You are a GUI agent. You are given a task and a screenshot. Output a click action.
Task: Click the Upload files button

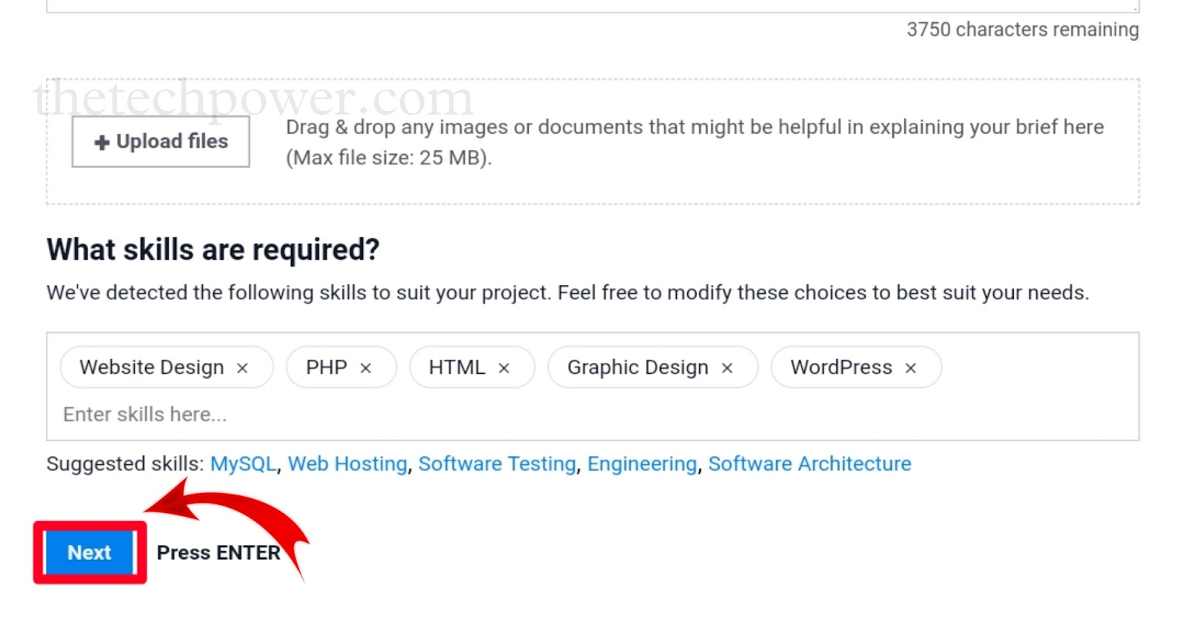pyautogui.click(x=161, y=141)
